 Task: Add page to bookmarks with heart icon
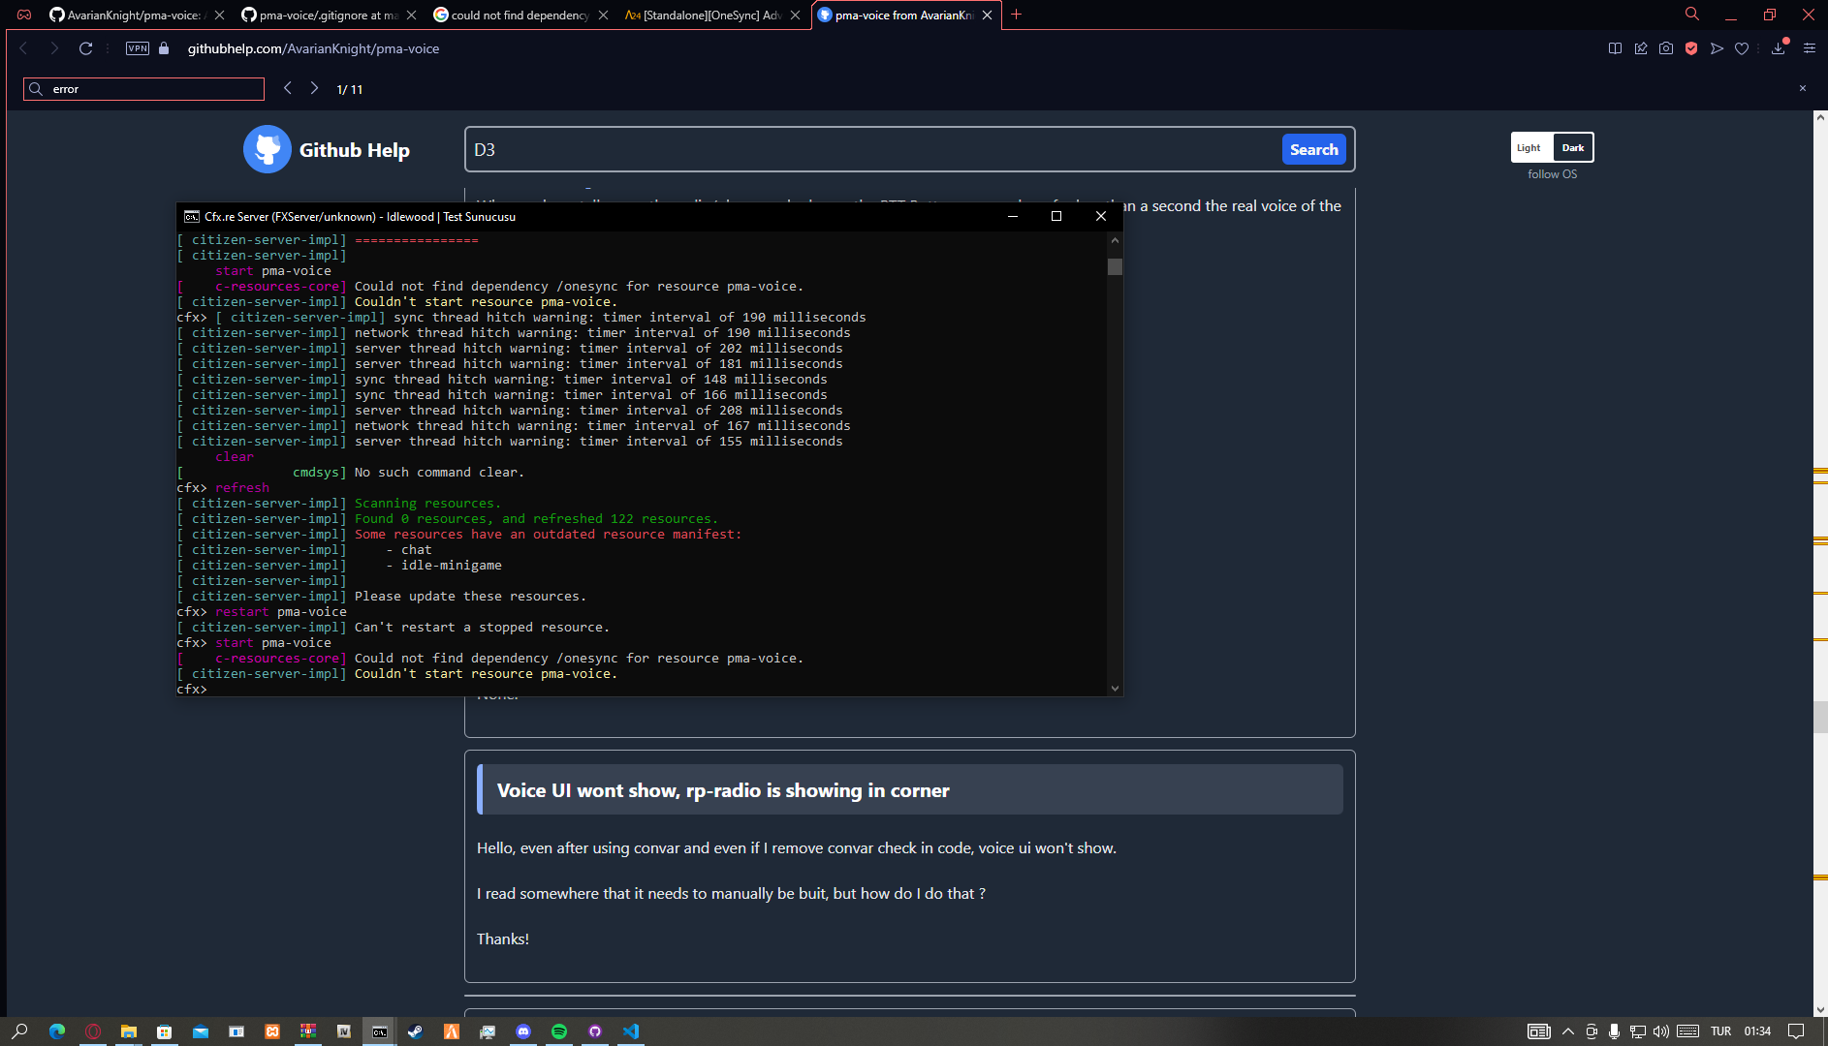click(1743, 48)
